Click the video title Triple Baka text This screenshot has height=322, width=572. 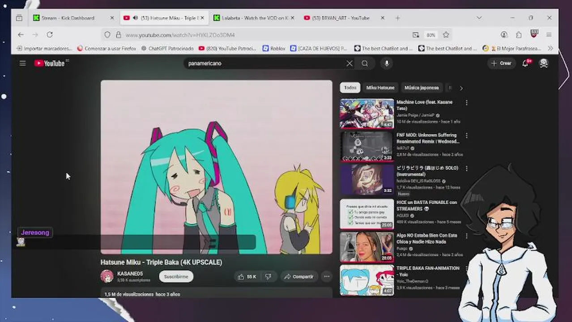[161, 262]
